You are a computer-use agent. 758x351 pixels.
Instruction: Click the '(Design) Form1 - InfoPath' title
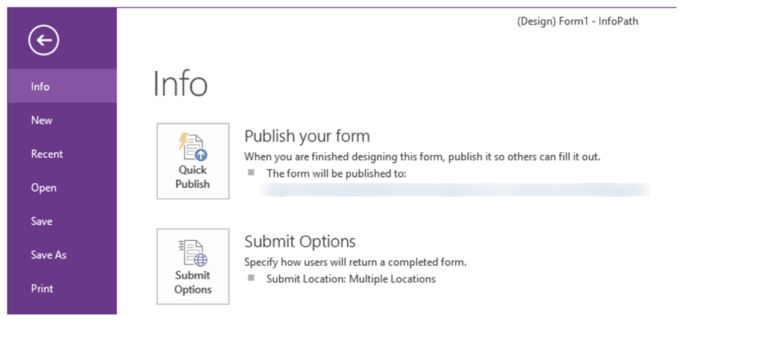pos(577,21)
